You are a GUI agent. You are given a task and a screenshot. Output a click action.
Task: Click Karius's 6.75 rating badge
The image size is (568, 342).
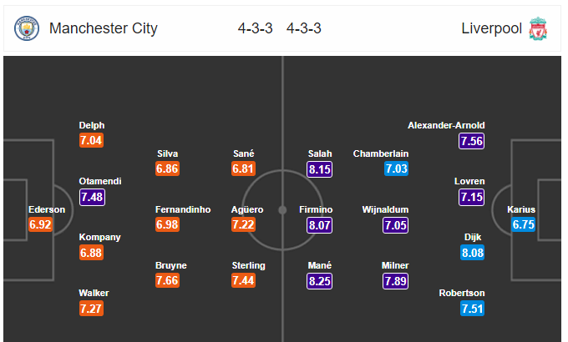(x=524, y=224)
